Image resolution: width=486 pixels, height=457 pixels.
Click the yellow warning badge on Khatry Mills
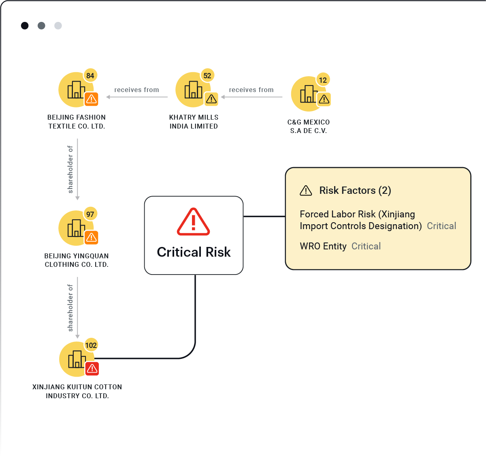[211, 99]
